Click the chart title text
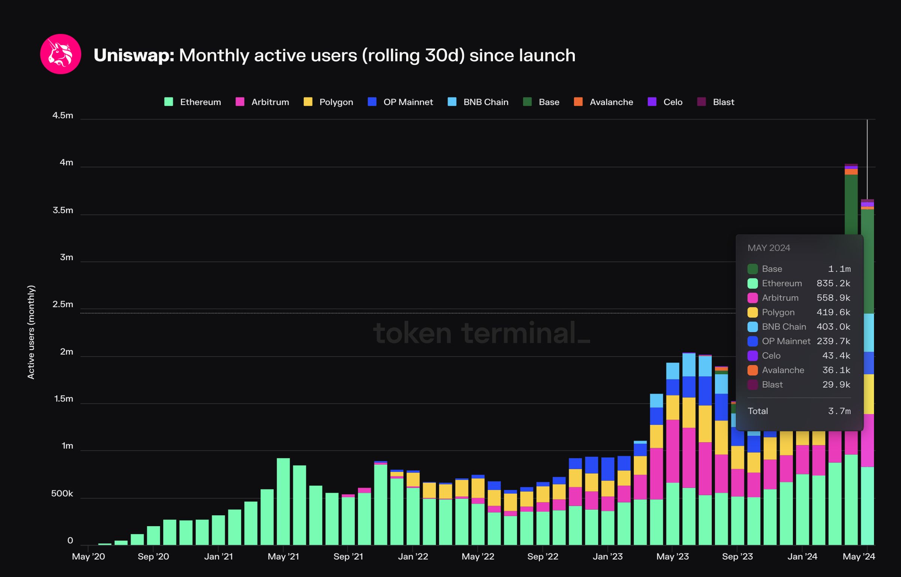 334,55
